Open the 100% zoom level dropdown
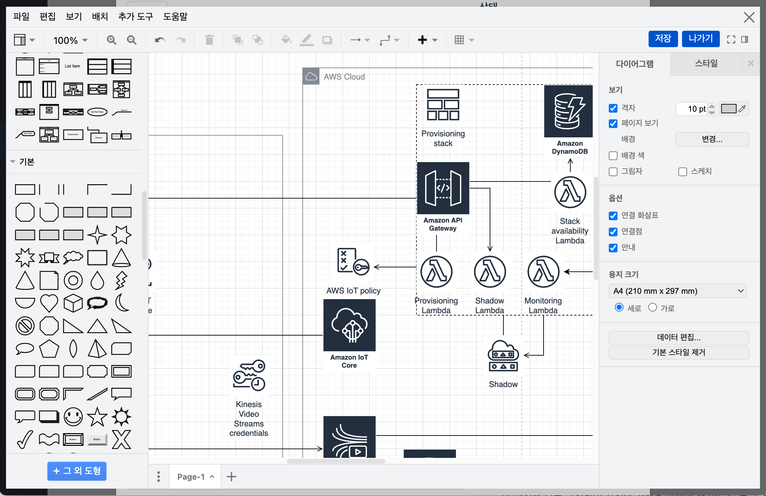 click(x=71, y=40)
